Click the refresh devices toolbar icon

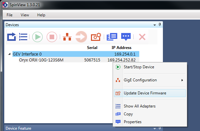(x=11, y=37)
